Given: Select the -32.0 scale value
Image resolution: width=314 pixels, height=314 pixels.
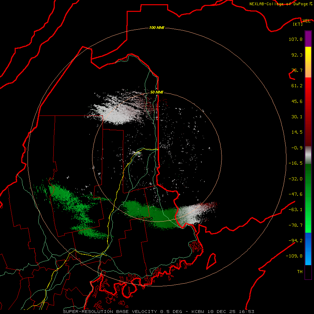Looking at the screenshot, I should pos(296,179).
